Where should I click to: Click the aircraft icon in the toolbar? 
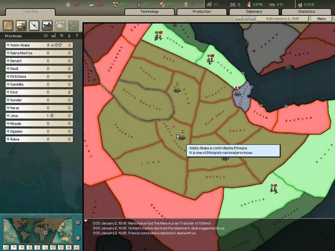33,26
